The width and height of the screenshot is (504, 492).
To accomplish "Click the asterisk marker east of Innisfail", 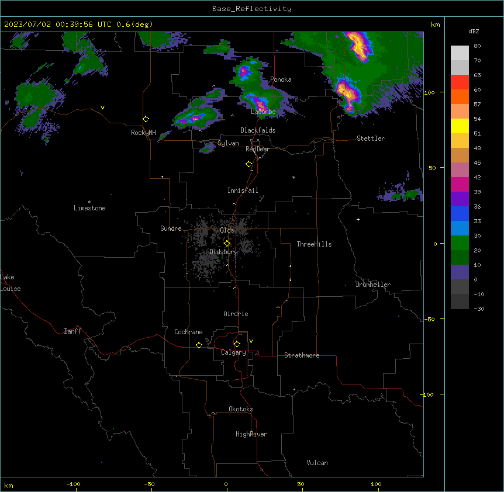I will [294, 177].
